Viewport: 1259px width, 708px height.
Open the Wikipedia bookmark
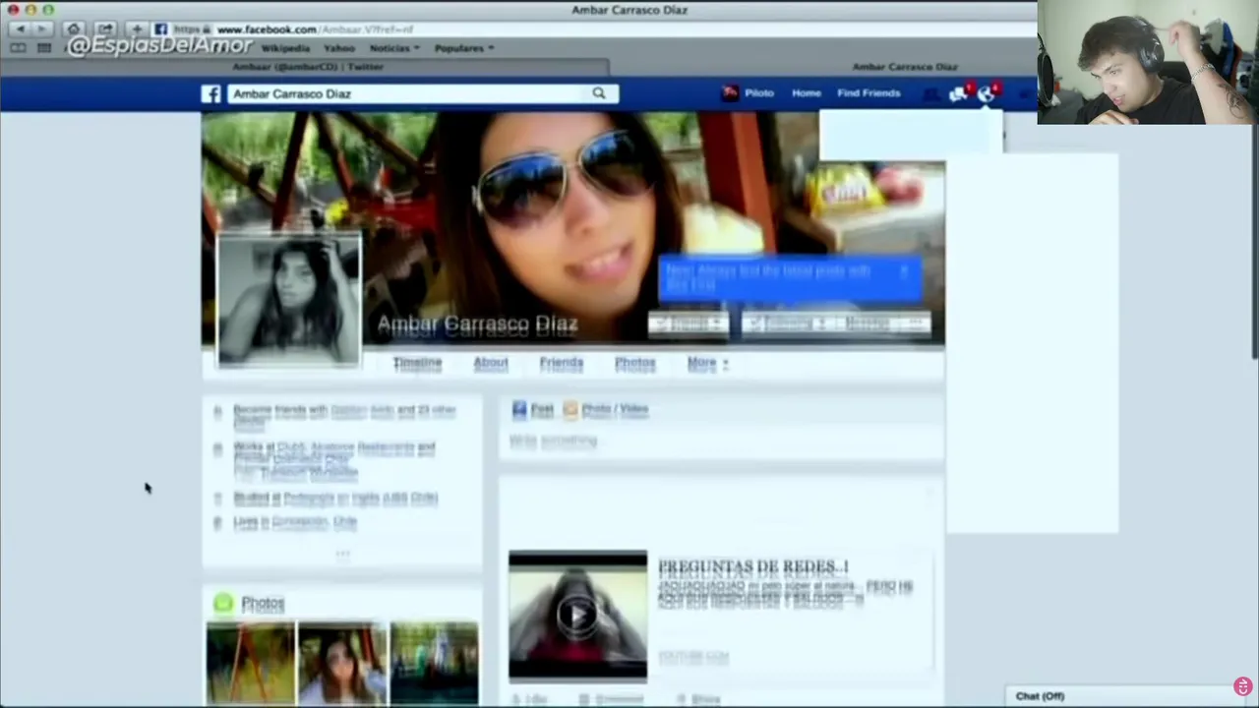[285, 48]
